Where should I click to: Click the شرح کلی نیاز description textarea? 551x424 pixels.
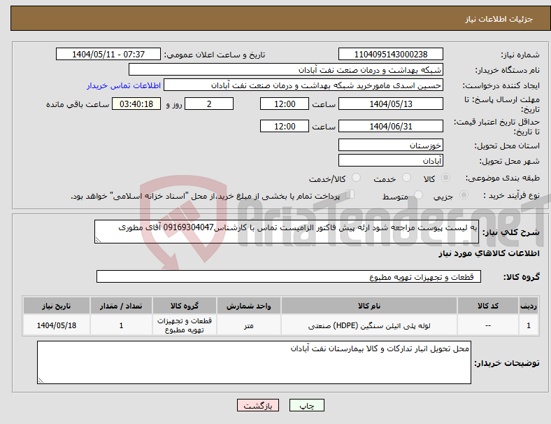287,232
